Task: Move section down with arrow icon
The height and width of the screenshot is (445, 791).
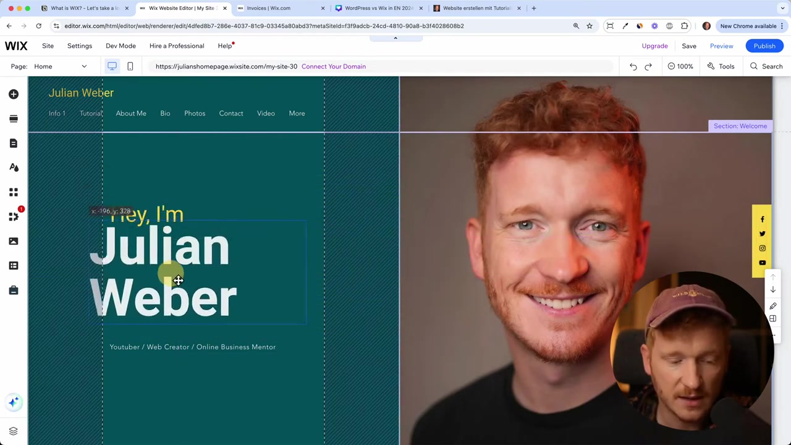Action: pos(772,290)
